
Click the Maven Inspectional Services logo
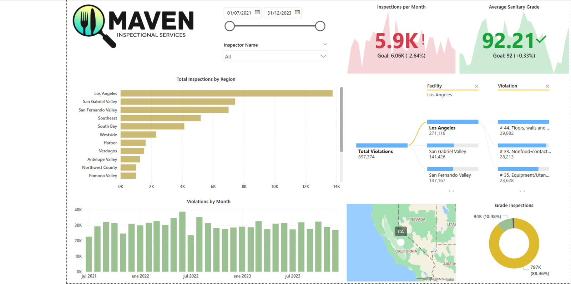pos(133,26)
